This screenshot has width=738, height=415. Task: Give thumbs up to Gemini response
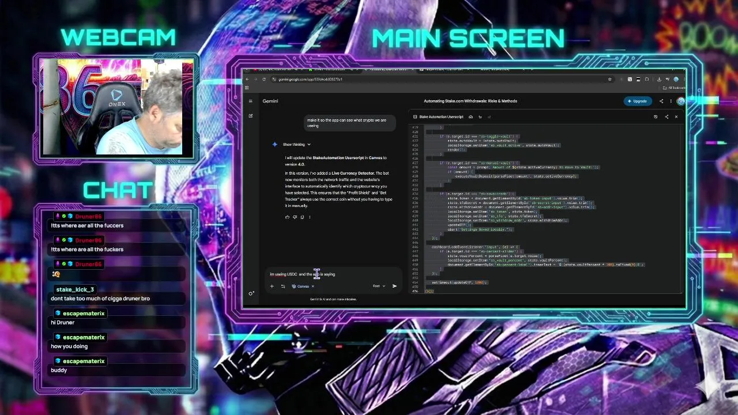(x=287, y=217)
